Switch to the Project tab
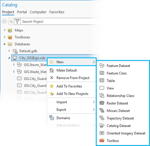 8,12
